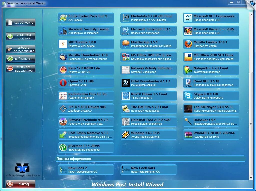This screenshot has width=256, height=191.
Task: Select the Microsoft Security Essentials icon
Action: (x=63, y=31)
